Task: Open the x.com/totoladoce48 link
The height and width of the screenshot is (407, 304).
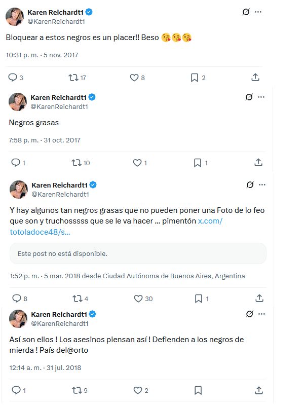Action: (210, 221)
